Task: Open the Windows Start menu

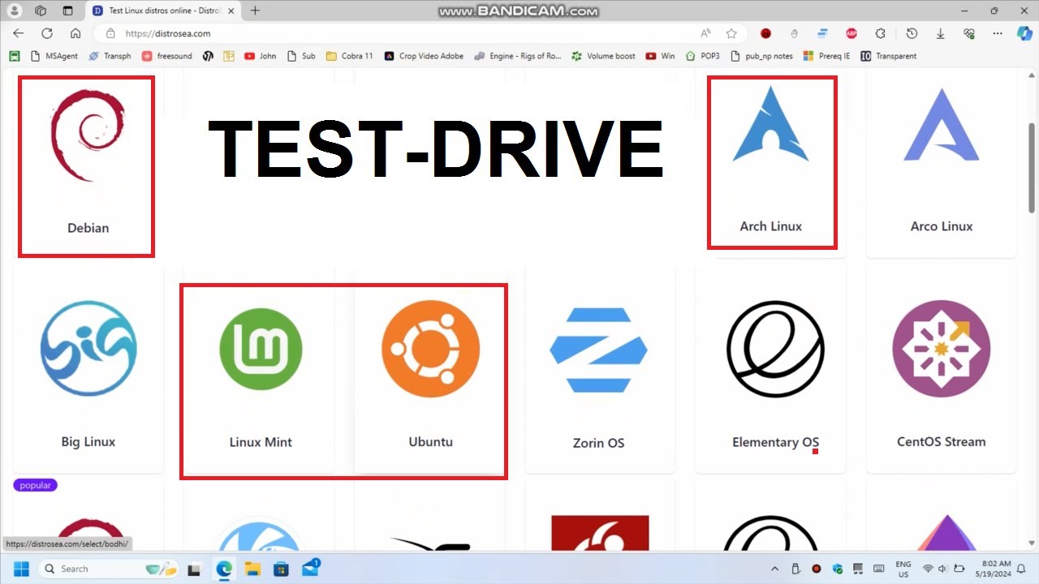Action: click(21, 569)
